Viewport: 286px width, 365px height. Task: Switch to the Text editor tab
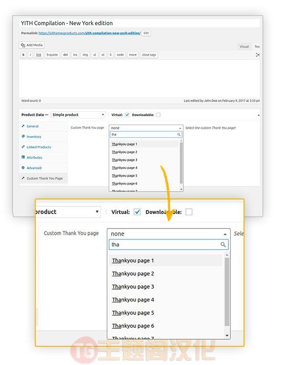[x=257, y=47]
